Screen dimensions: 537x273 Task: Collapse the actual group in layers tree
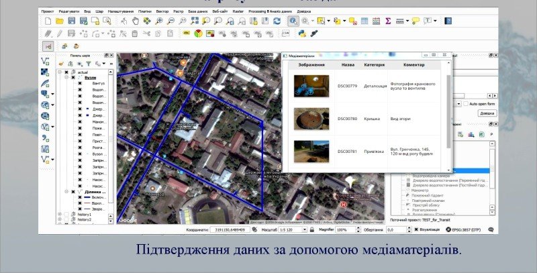click(59, 71)
